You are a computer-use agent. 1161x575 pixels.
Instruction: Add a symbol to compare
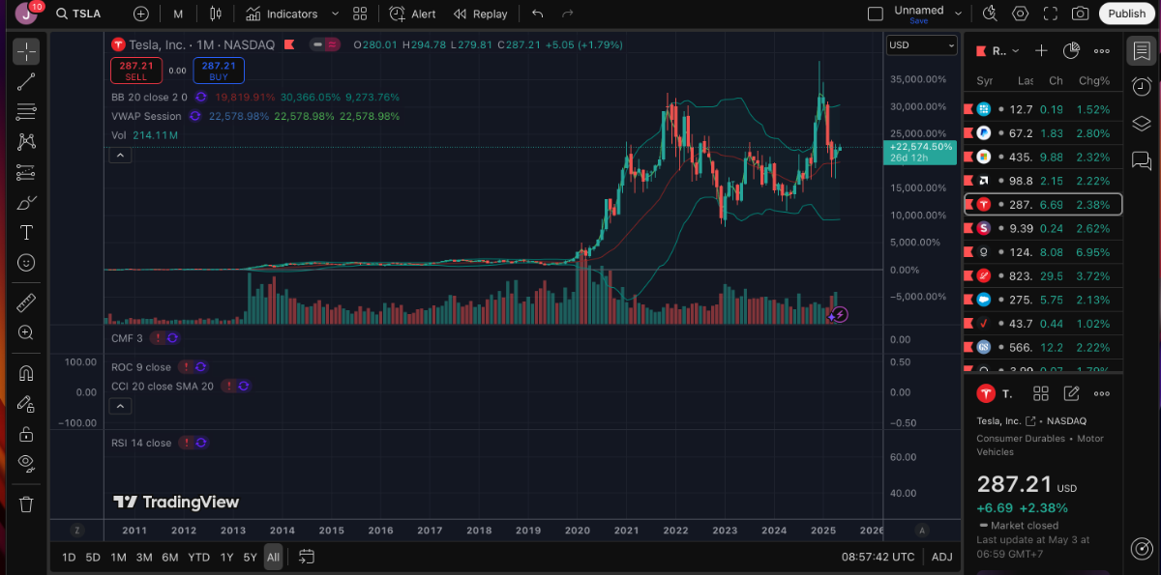141,14
